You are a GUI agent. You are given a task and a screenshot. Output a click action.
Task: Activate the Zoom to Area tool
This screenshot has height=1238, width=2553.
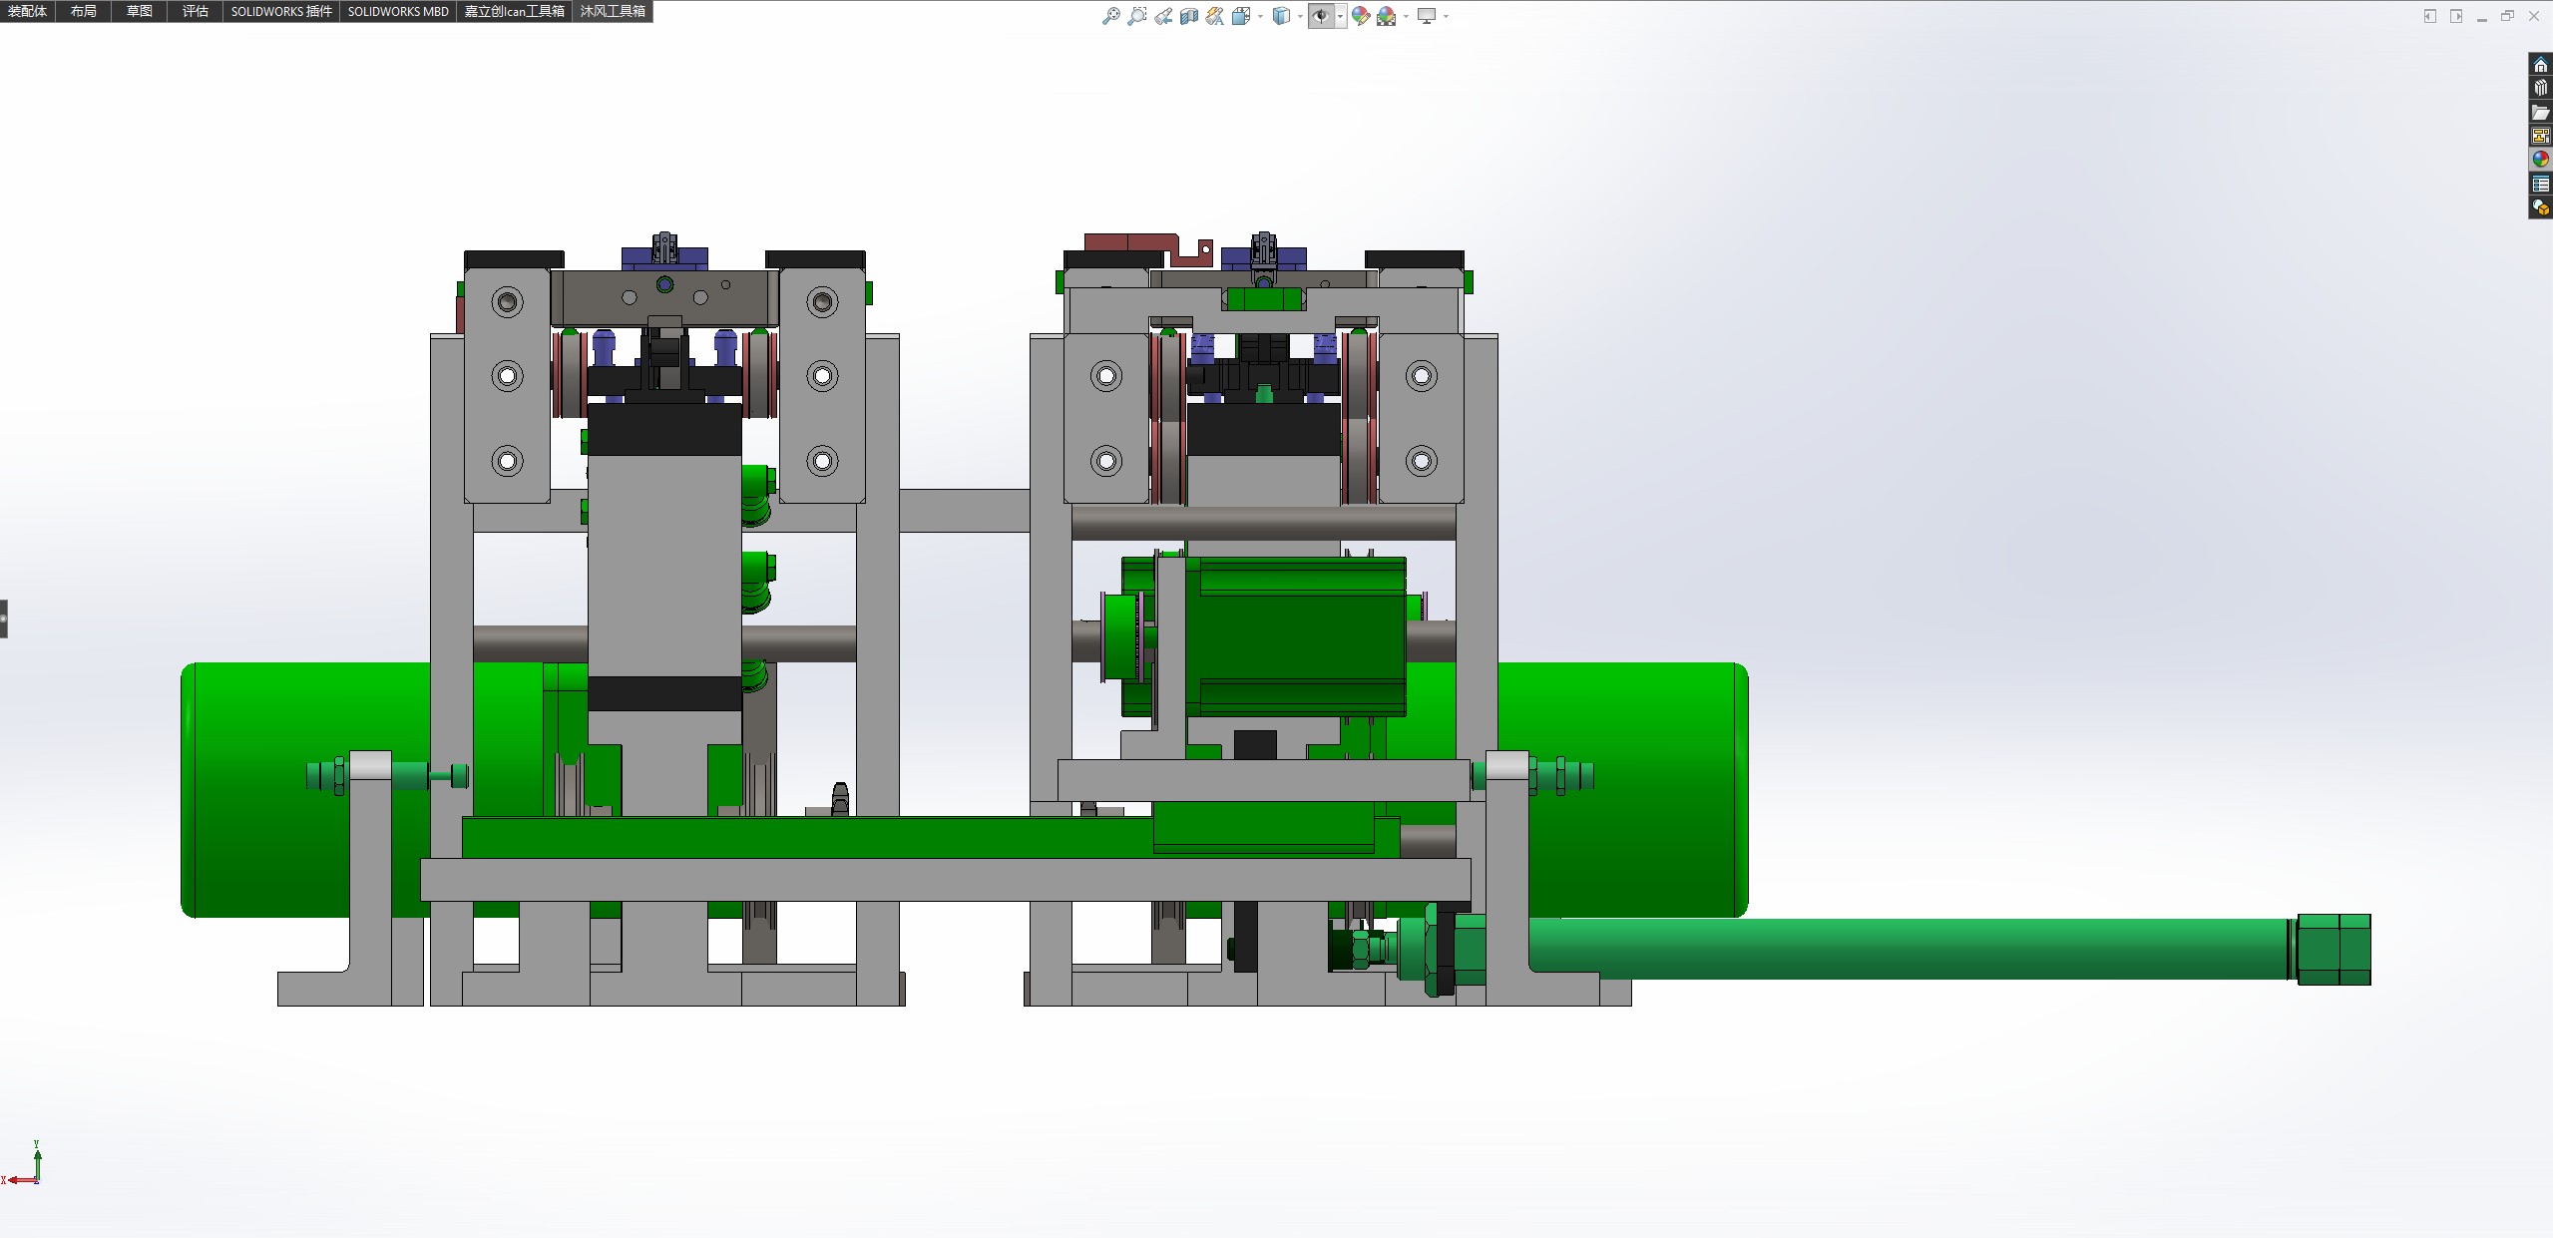1136,16
